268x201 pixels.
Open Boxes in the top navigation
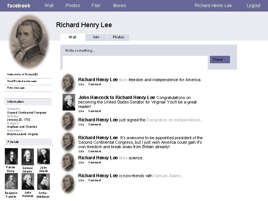tap(119, 6)
